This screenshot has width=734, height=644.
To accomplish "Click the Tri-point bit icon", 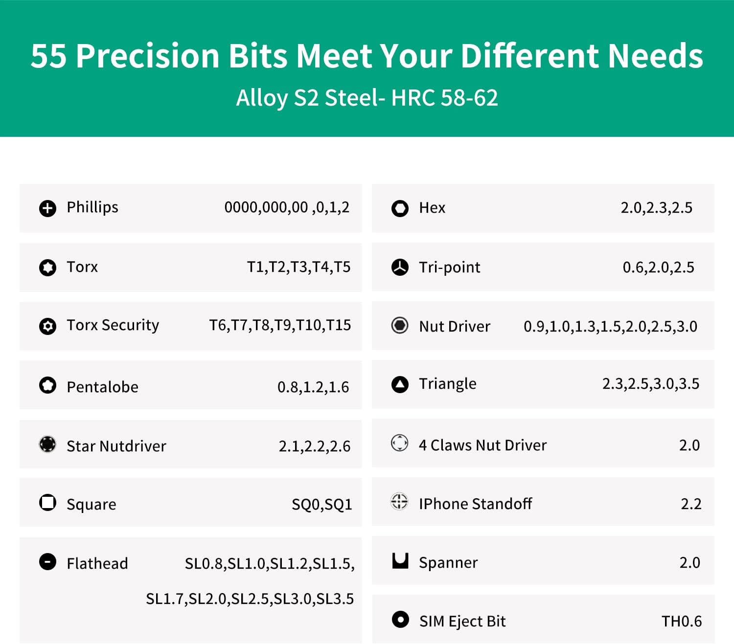I will pyautogui.click(x=400, y=267).
